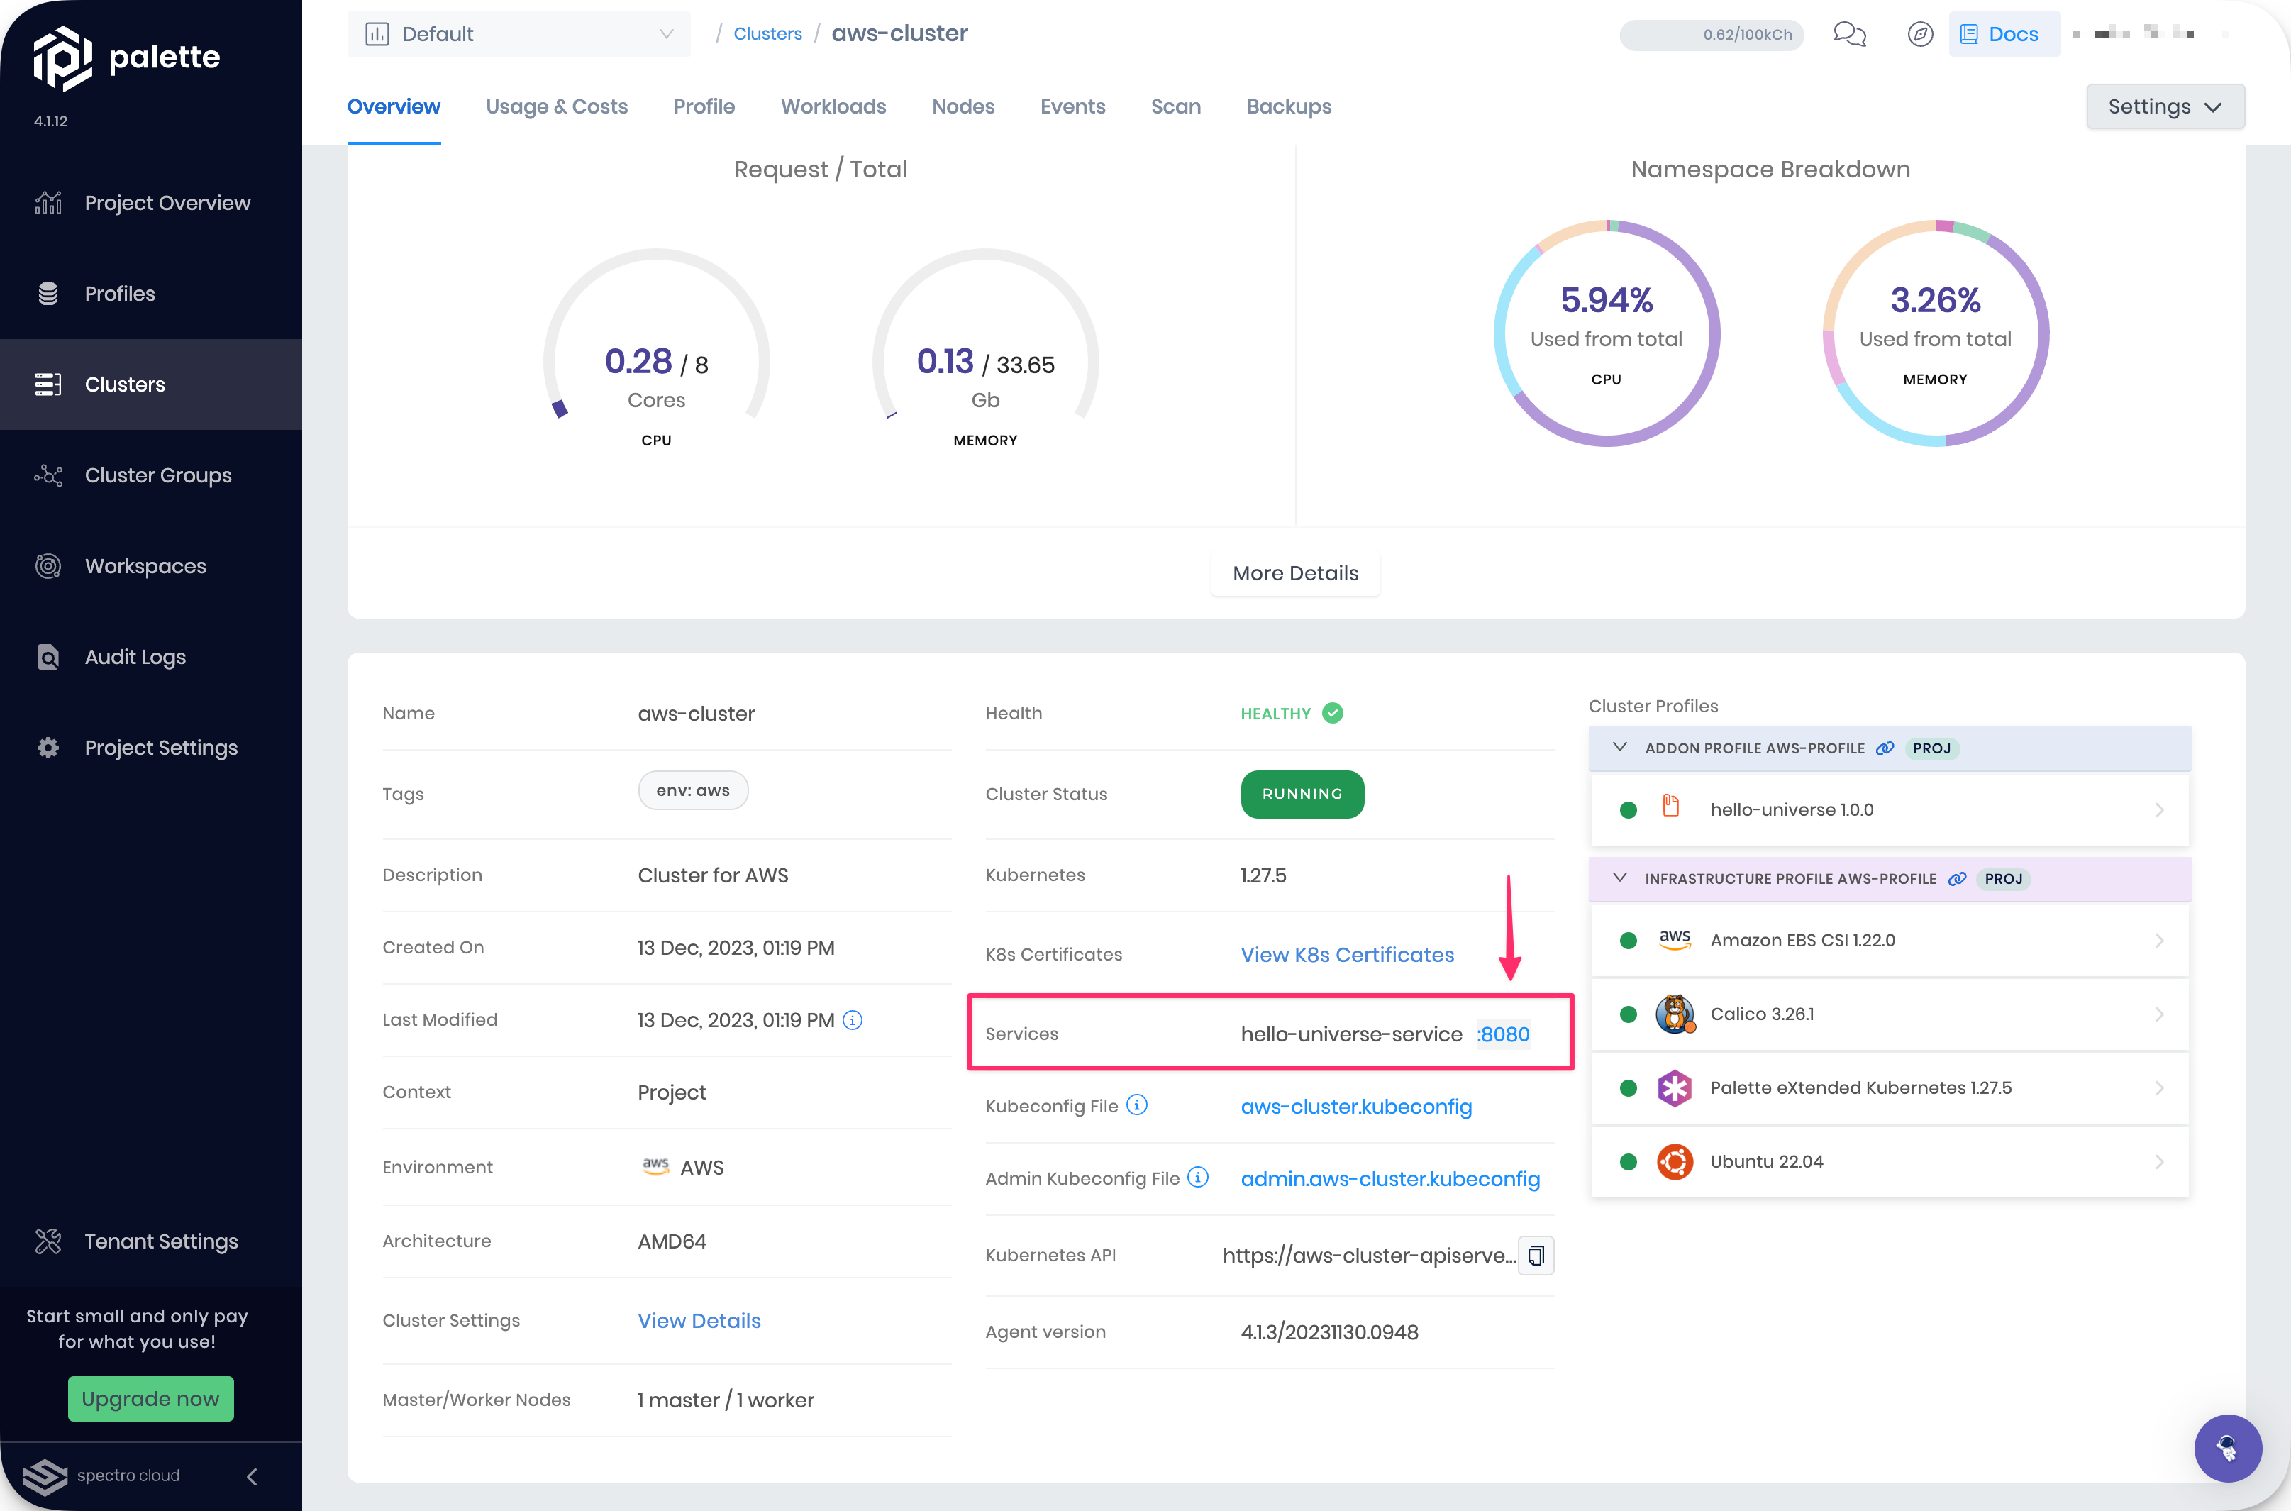The image size is (2291, 1511).
Task: Open Tenant Settings
Action: pos(151,1241)
